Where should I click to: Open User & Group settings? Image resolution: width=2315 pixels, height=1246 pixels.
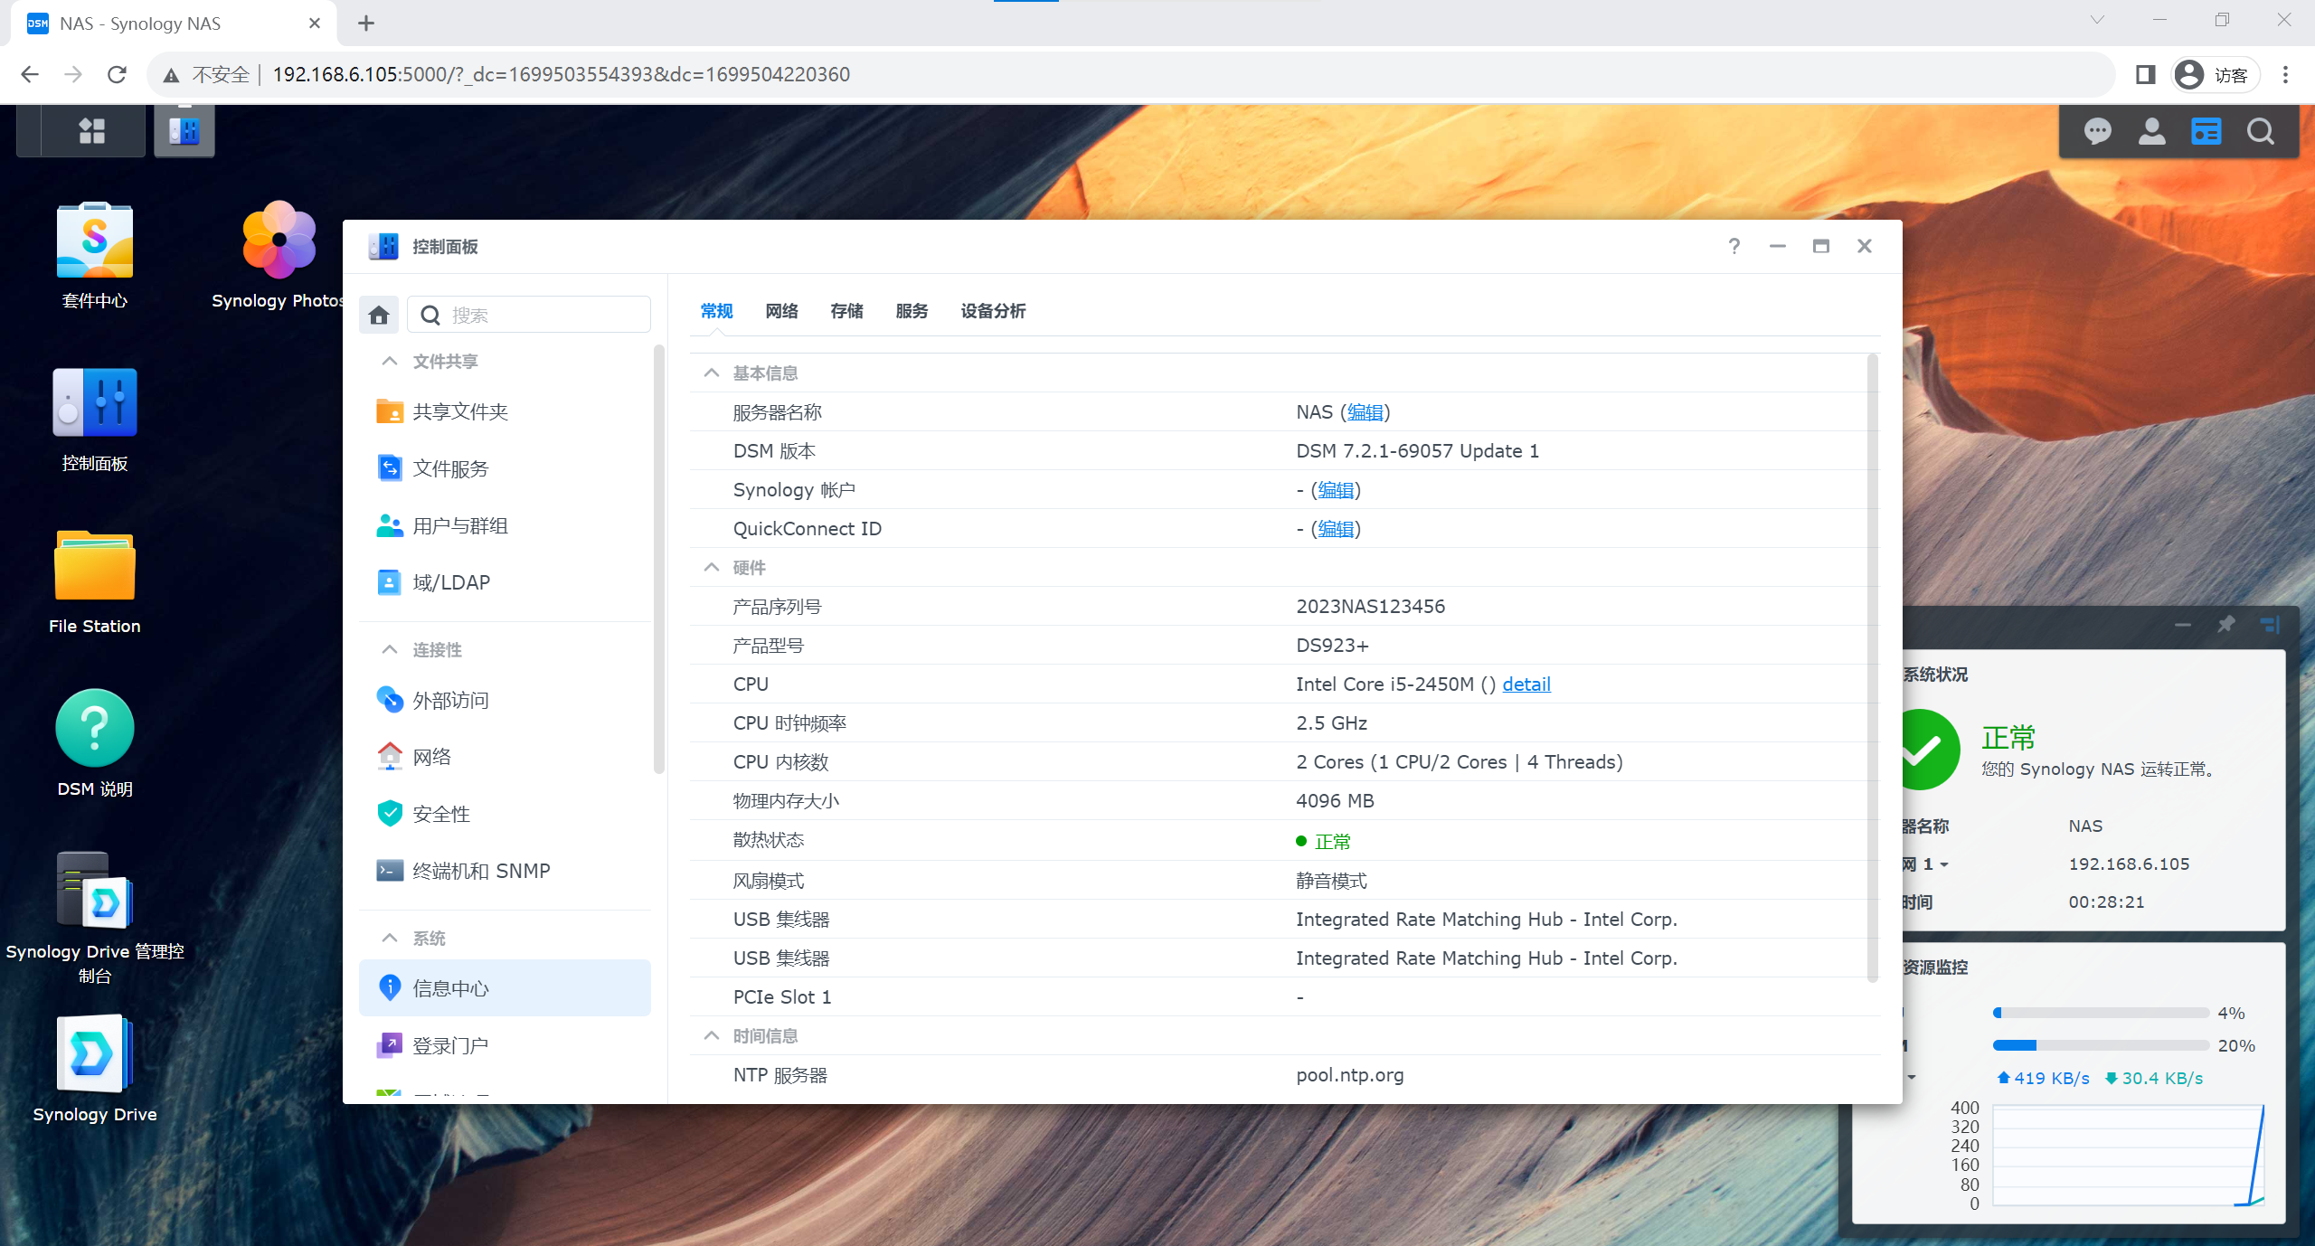pyautogui.click(x=505, y=525)
